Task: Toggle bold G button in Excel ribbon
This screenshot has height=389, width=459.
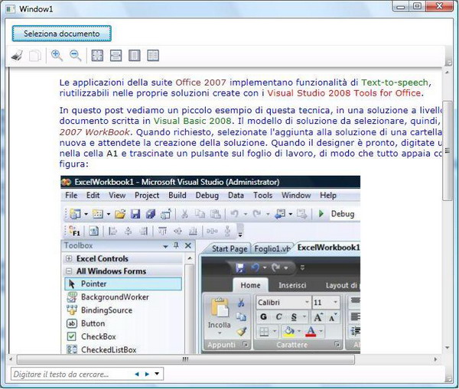Action: pyautogui.click(x=263, y=316)
